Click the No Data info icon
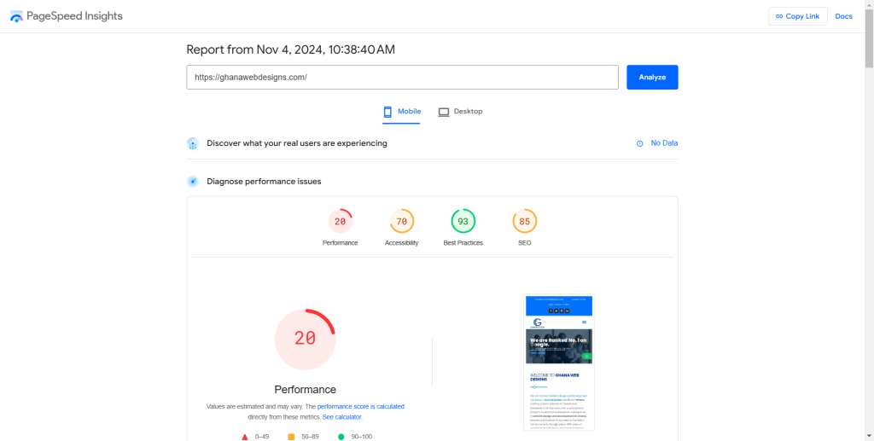874x441 pixels. click(640, 143)
